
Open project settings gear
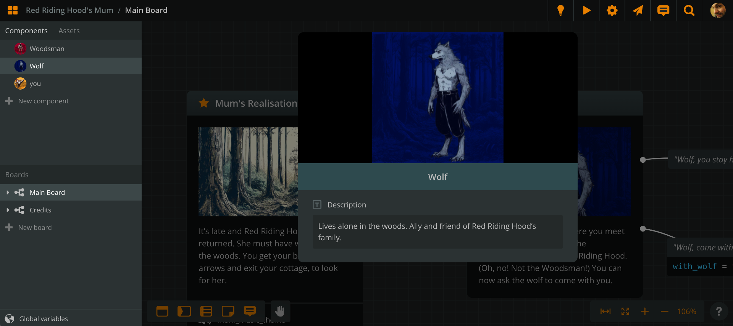click(x=612, y=10)
